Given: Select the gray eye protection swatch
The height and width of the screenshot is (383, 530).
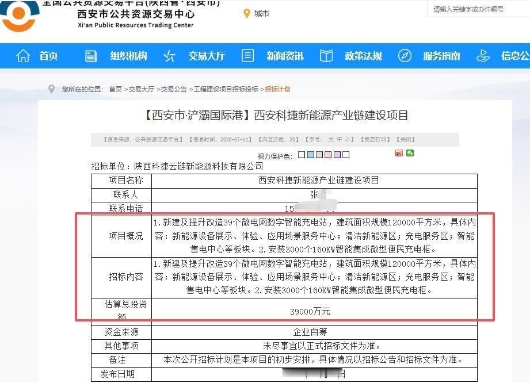Looking at the screenshot, I should point(319,155).
